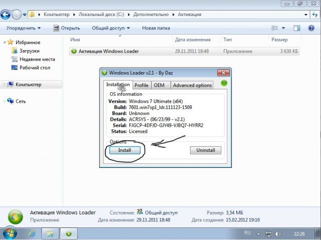Show hidden tray icons arrow
Image resolution: width=321 pixels, height=240 pixels.
[259, 234]
